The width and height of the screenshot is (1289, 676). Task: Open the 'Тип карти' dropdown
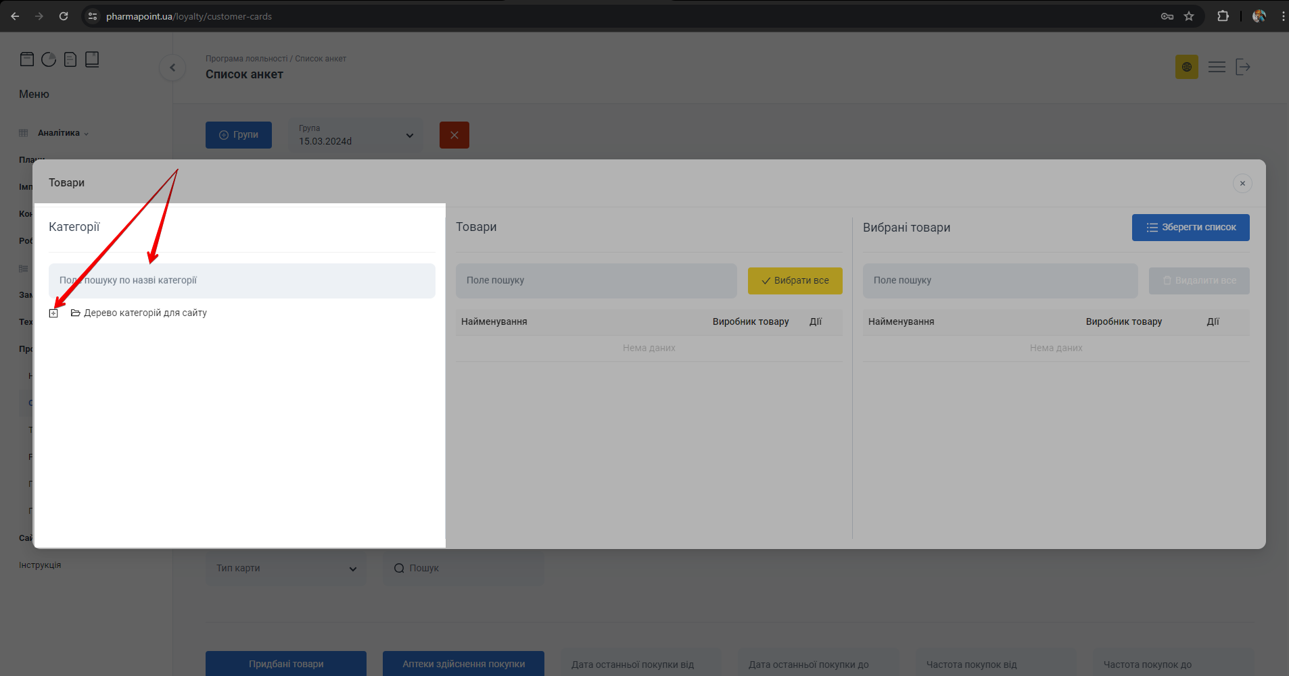pyautogui.click(x=286, y=569)
